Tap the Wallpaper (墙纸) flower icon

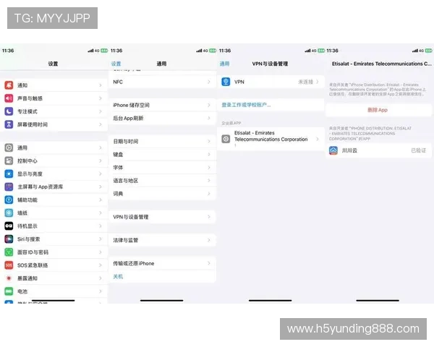click(x=9, y=213)
